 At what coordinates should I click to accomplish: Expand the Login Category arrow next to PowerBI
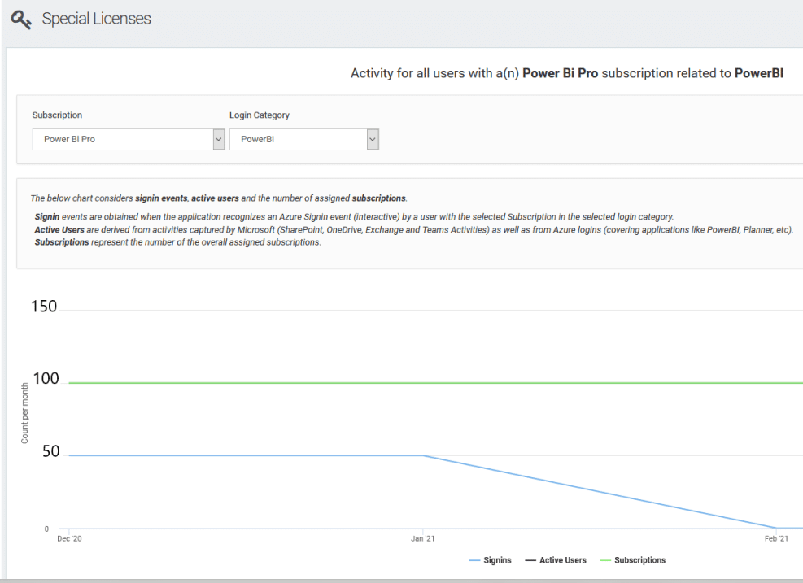(373, 139)
